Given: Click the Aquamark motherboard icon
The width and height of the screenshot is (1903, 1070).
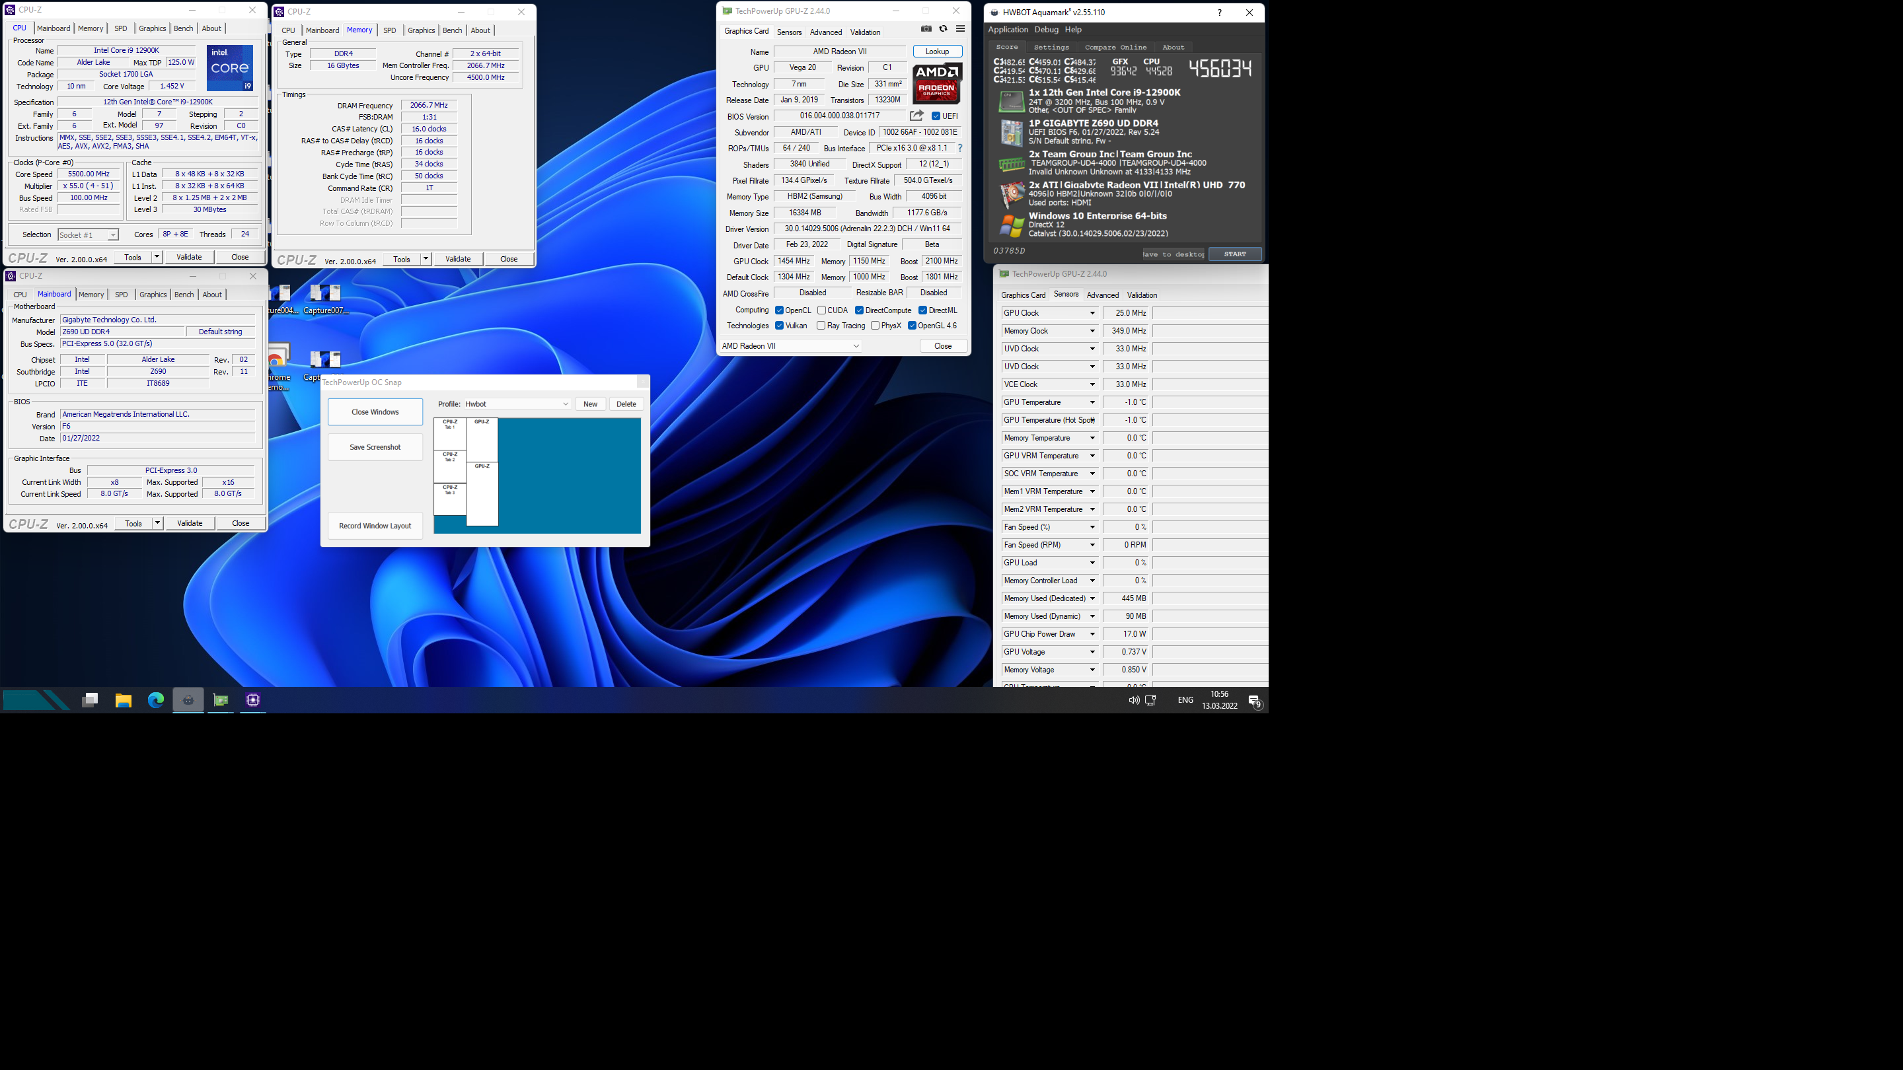Looking at the screenshot, I should (1012, 132).
